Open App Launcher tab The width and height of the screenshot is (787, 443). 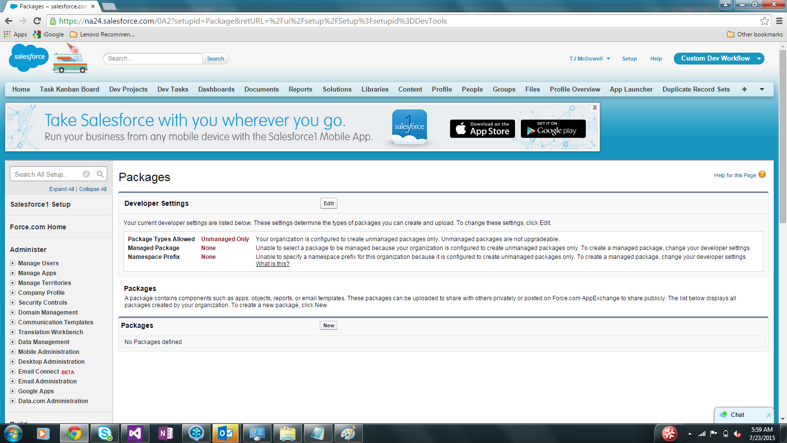(x=631, y=89)
